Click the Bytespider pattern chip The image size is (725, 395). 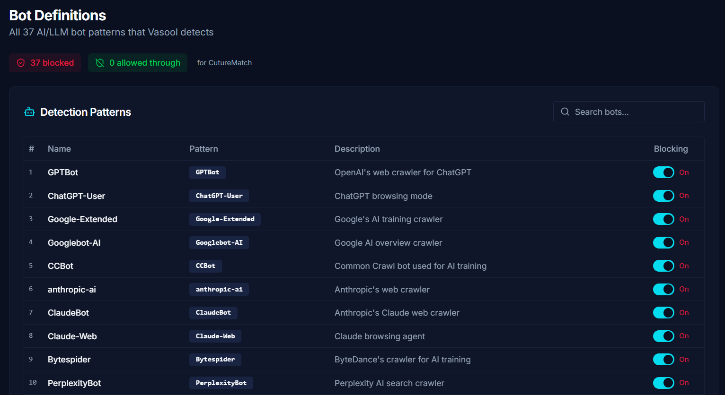(215, 360)
